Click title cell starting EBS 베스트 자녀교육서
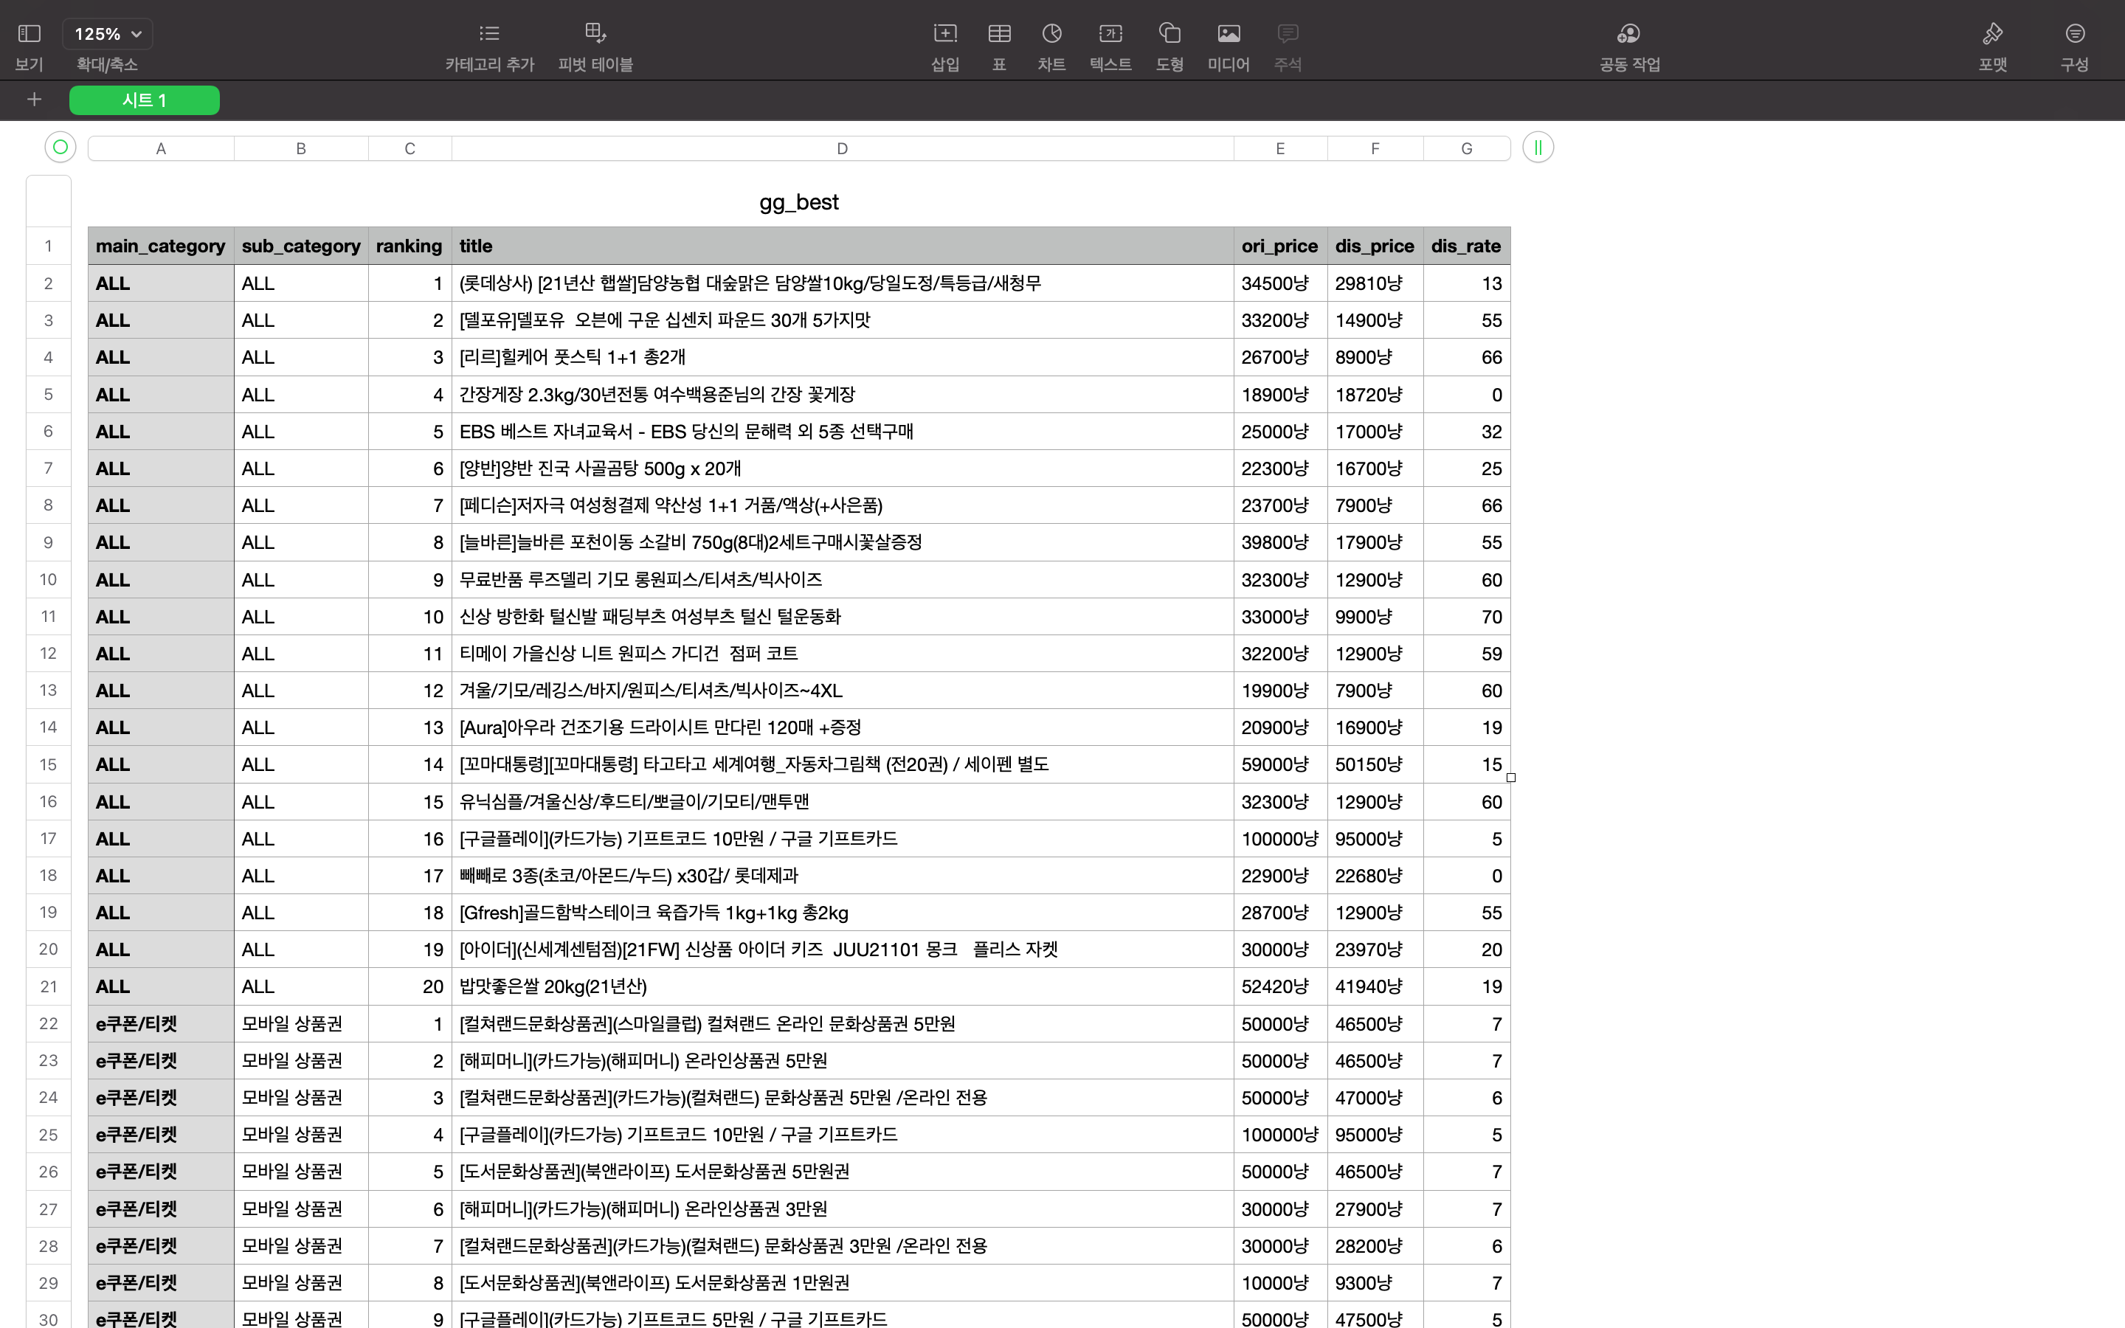The height and width of the screenshot is (1328, 2125). pos(842,432)
